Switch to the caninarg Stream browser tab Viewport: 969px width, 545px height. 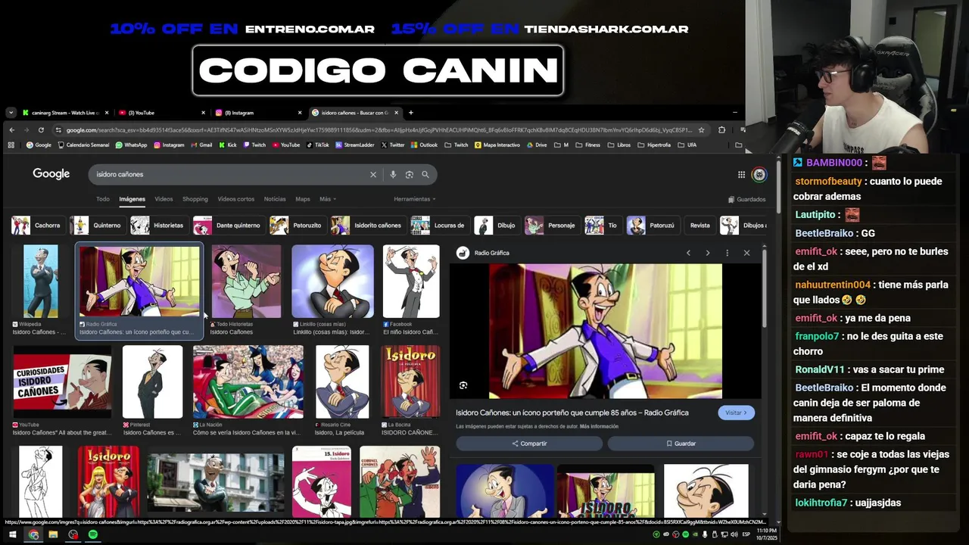65,113
